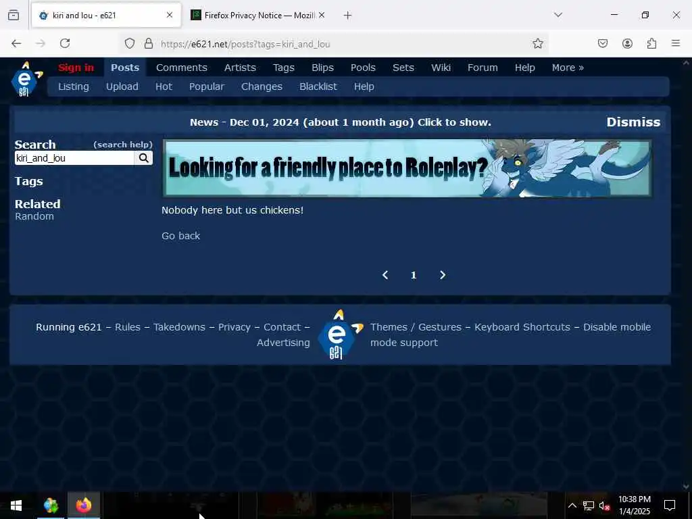Click the Random related link
692x519 pixels.
34,216
